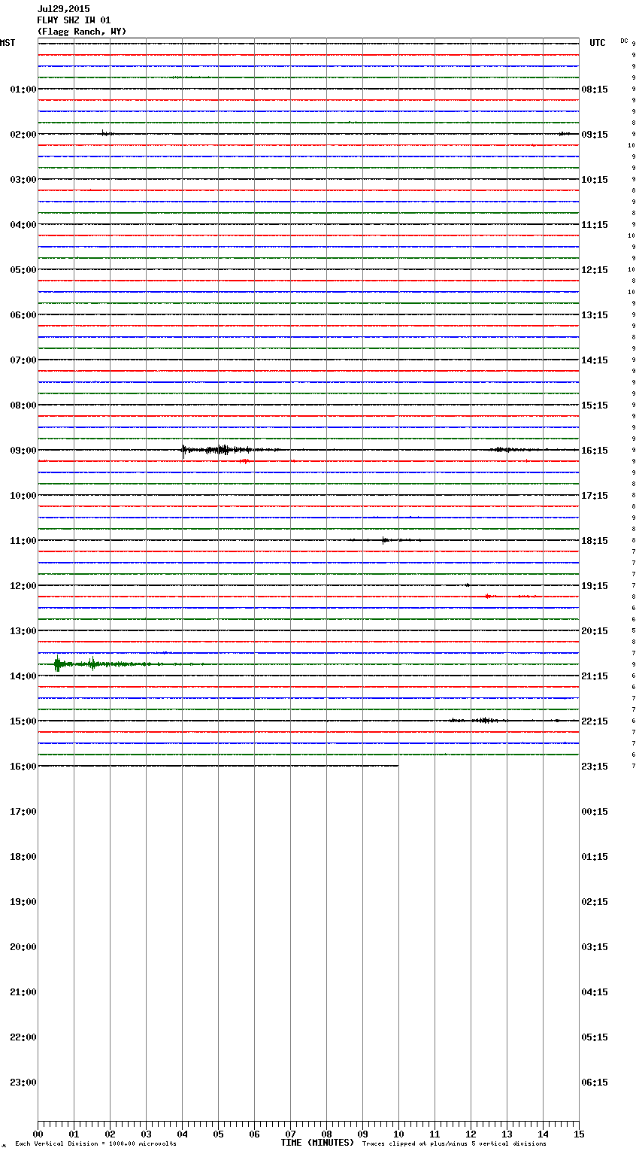Select the 03:00 MST time label
This screenshot has height=1154, width=639.
point(23,180)
